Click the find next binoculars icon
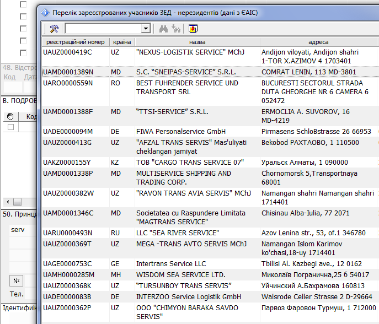Screen dimensions: 379x324 [176, 29]
